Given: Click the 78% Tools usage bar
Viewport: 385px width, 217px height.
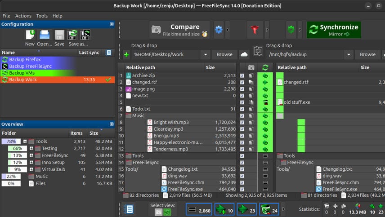Looking at the screenshot, I should coord(11,142).
